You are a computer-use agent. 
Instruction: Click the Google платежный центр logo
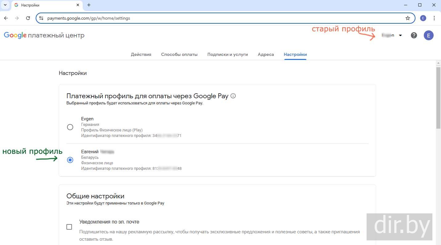pos(44,35)
